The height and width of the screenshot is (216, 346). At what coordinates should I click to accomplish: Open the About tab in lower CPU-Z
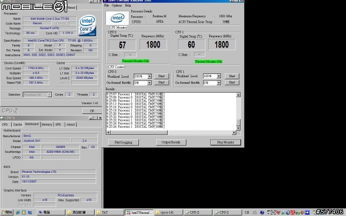[71, 125]
